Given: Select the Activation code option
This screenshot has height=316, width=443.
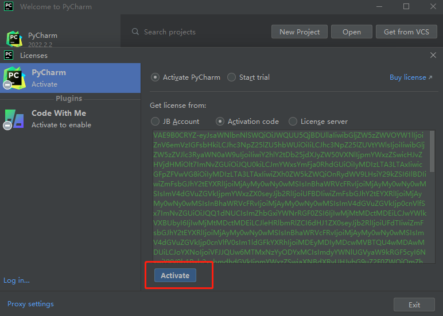Looking at the screenshot, I should 220,122.
